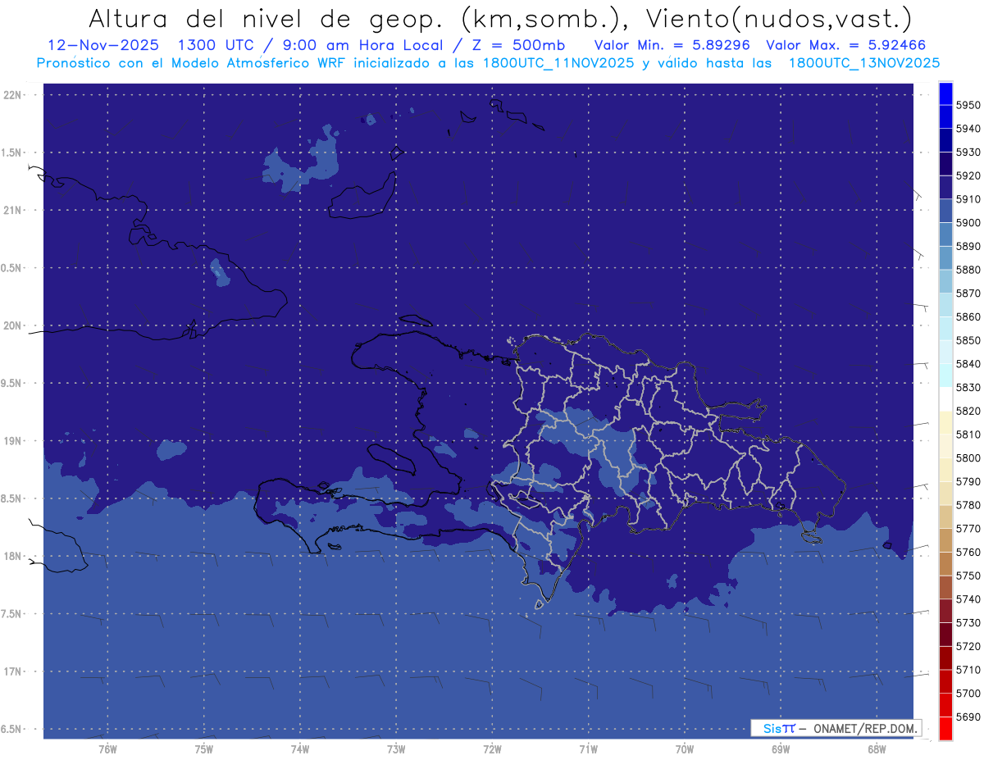
Task: Click the bottom red legend swatch below 5690
Action: [945, 728]
